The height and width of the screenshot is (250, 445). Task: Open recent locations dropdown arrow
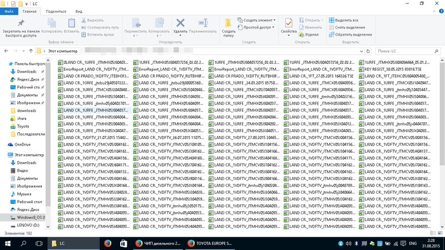click(x=23, y=51)
